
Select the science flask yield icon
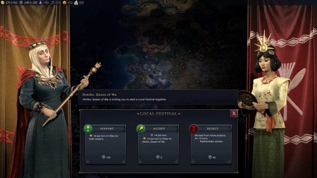click(x=41, y=3)
